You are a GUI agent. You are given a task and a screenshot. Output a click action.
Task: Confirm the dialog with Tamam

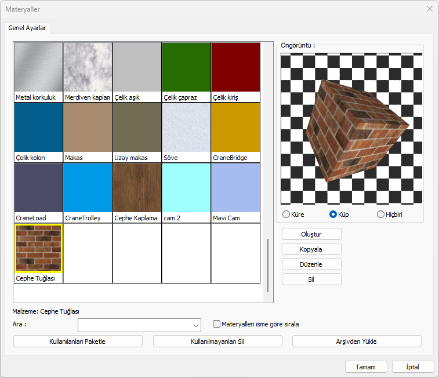(366, 367)
